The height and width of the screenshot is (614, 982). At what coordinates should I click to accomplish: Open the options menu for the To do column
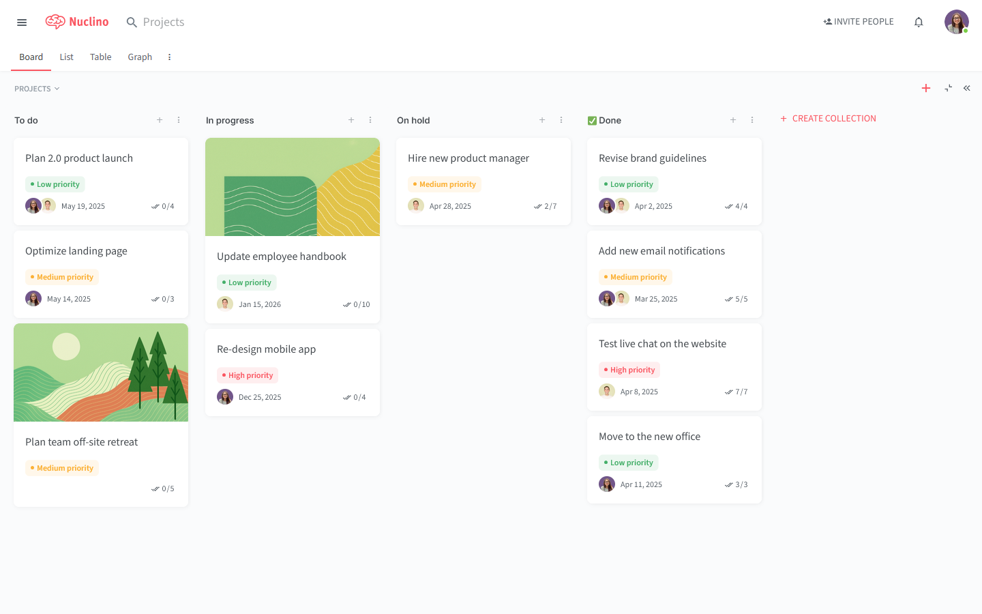[179, 120]
